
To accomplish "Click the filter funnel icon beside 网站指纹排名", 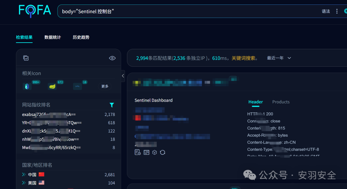I will [x=112, y=105].
